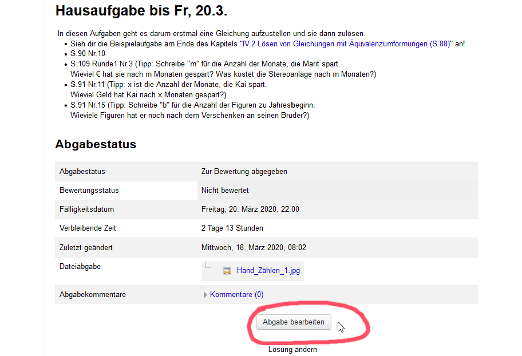Viewport: 522px width, 356px height.
Task: Click the due date Freitag, 20. März 2020
Action: (x=250, y=209)
